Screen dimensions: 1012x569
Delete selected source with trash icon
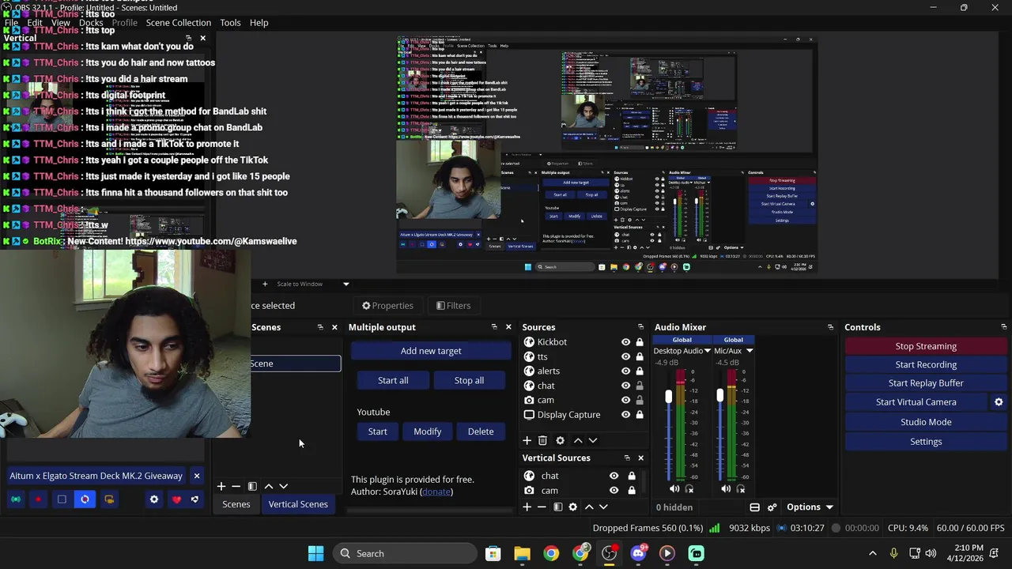542,440
